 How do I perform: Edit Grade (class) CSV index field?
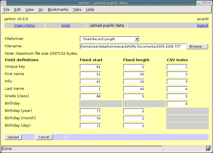click(177, 96)
